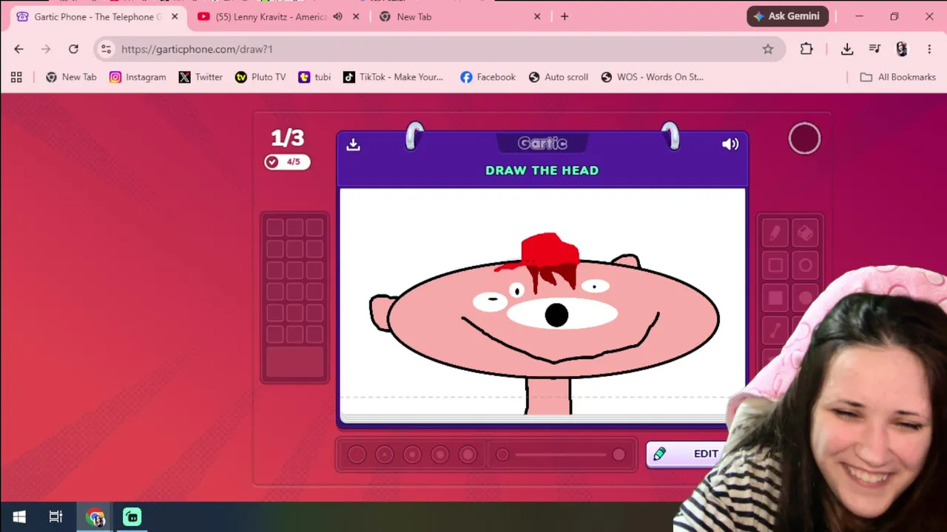Screen dimensions: 947x532
Task: Open a new browser tab
Action: [565, 16]
